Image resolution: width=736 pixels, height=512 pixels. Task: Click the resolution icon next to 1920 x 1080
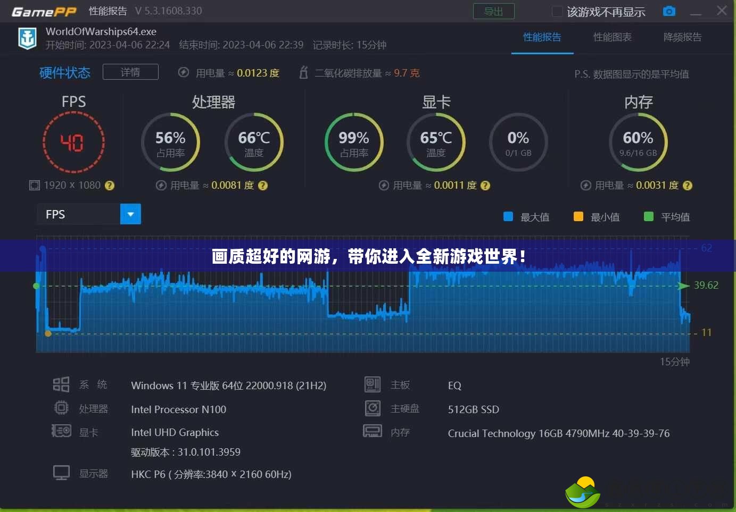click(x=35, y=185)
